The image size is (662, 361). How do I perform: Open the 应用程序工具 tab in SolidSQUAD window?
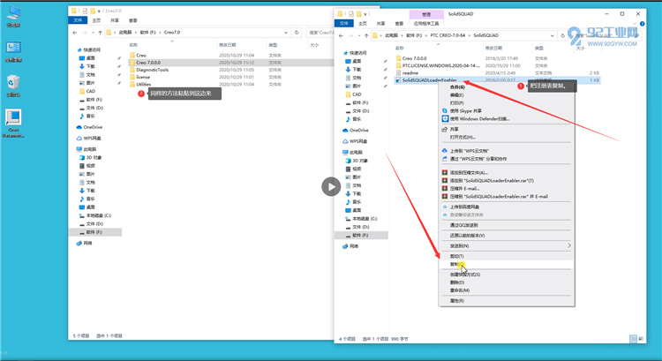click(426, 23)
